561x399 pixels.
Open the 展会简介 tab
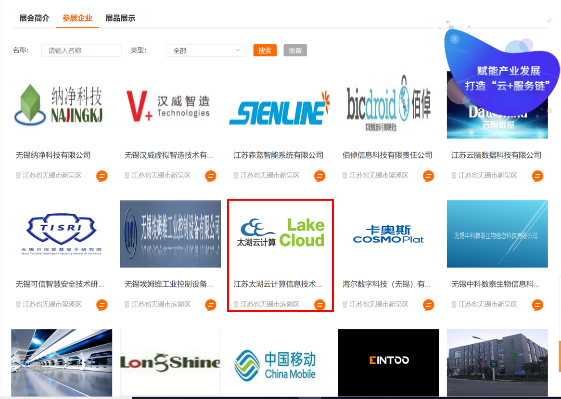[x=34, y=18]
